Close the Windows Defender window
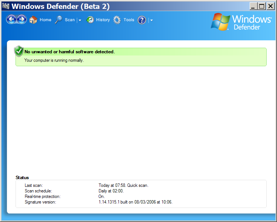The width and height of the screenshot is (277, 222). click(x=270, y=6)
